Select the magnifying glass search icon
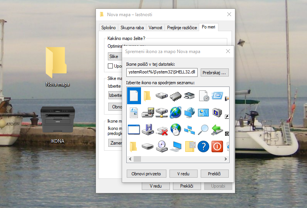This screenshot has width=307, height=208. coord(203,130)
